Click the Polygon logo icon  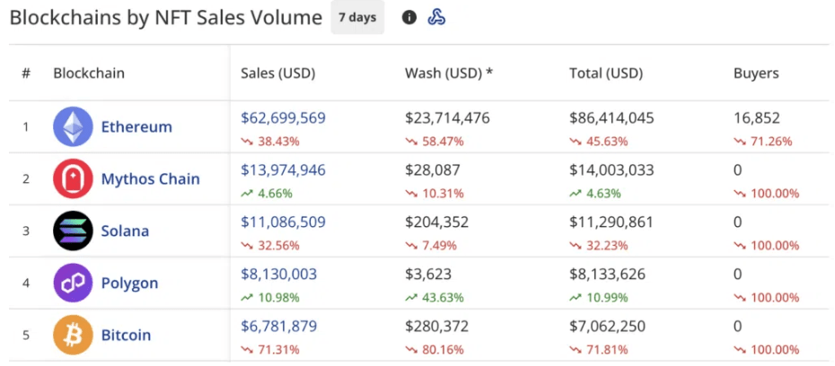73,283
